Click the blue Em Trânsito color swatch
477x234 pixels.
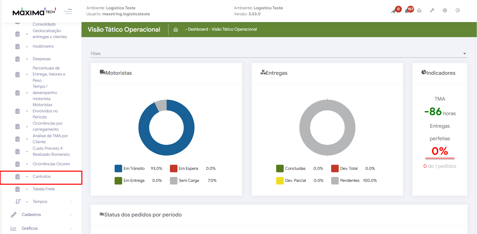(x=118, y=169)
